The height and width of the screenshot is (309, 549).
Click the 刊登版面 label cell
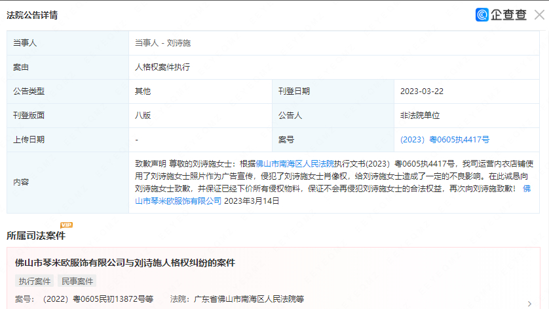[68, 116]
